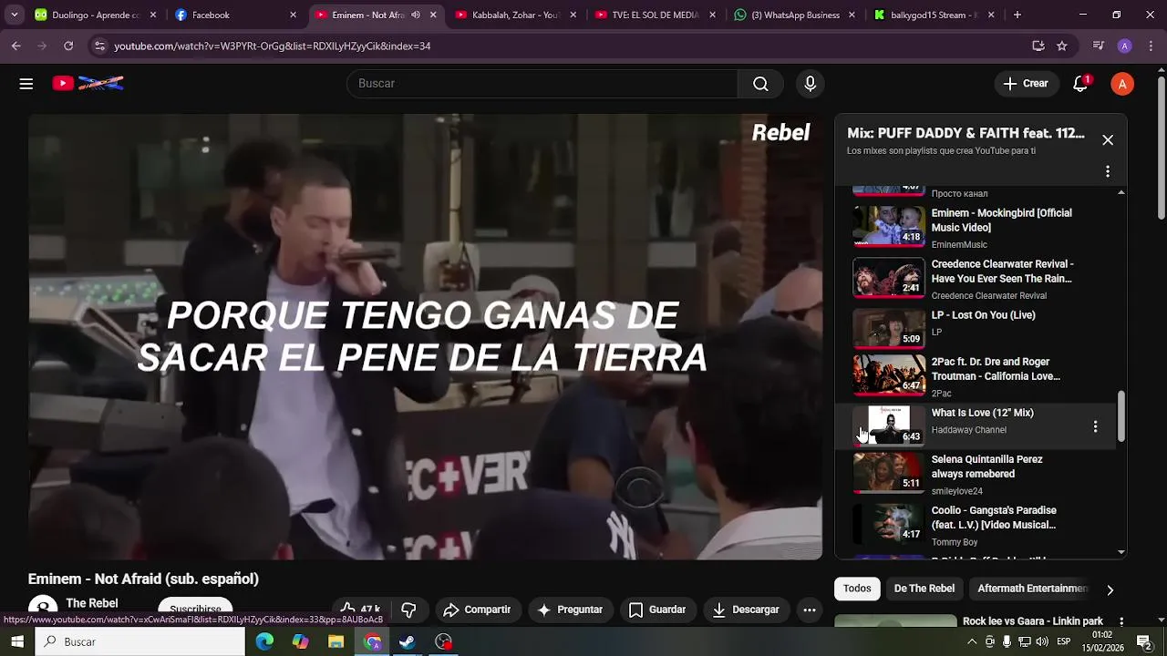Open Mix playlist options three-dot menu
Viewport: 1167px width, 656px height.
coord(1108,171)
